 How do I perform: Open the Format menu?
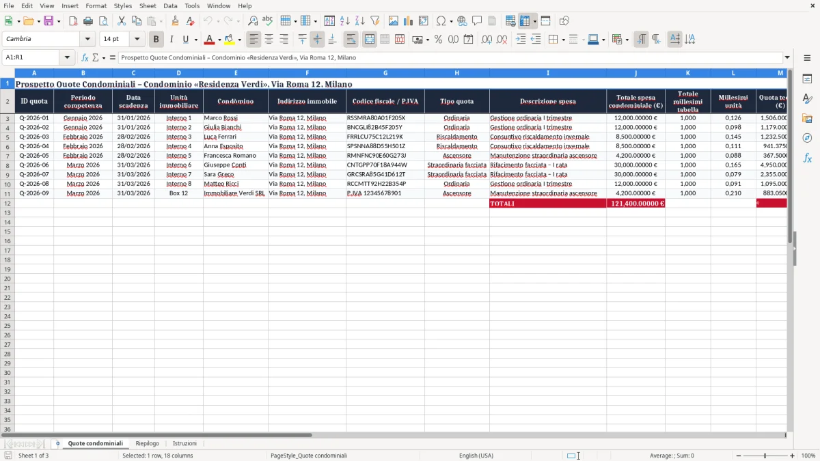[96, 5]
